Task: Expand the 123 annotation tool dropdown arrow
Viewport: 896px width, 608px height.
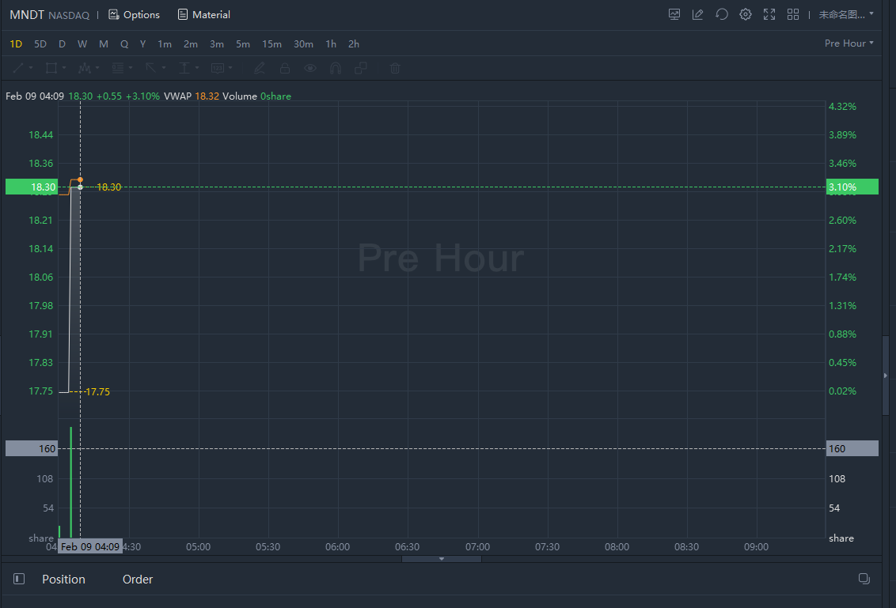Action: pos(230,68)
